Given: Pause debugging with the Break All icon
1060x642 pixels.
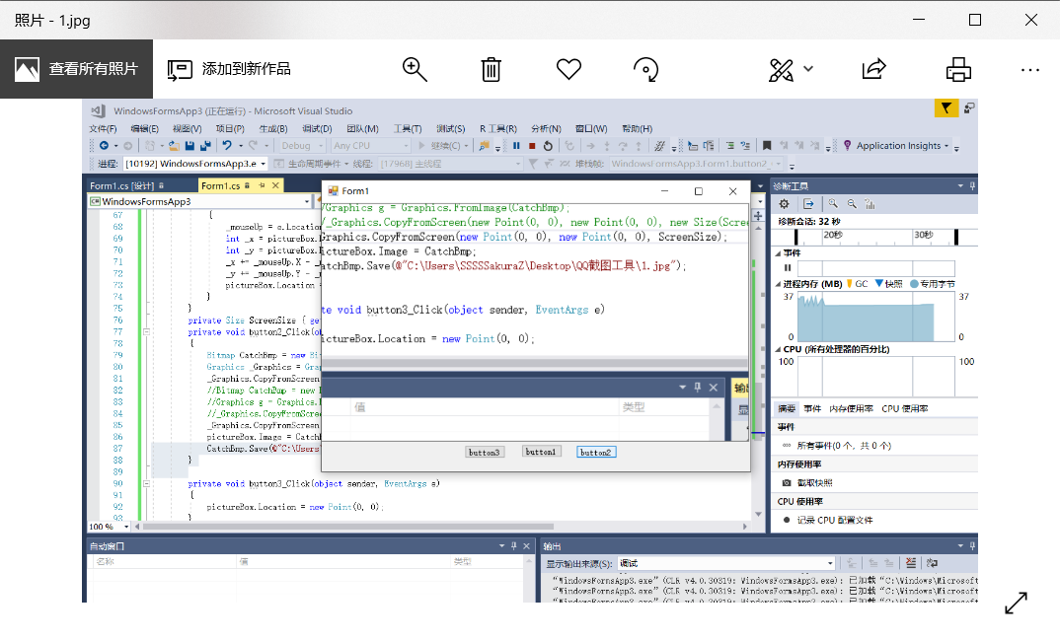Looking at the screenshot, I should [515, 147].
